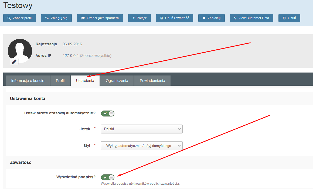Click the Zobacz wszystkie link

point(96,56)
